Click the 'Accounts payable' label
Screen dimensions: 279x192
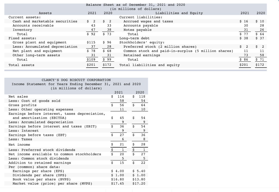click(141, 25)
